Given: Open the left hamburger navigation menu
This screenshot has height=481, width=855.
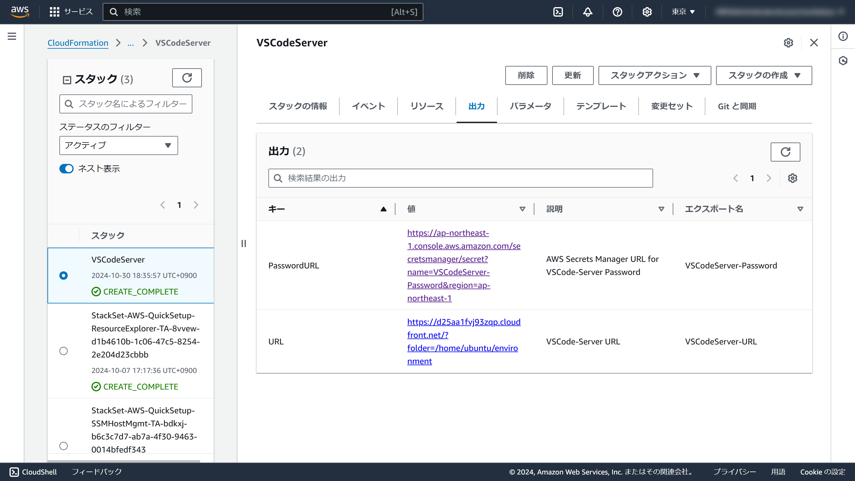Looking at the screenshot, I should click(x=12, y=36).
